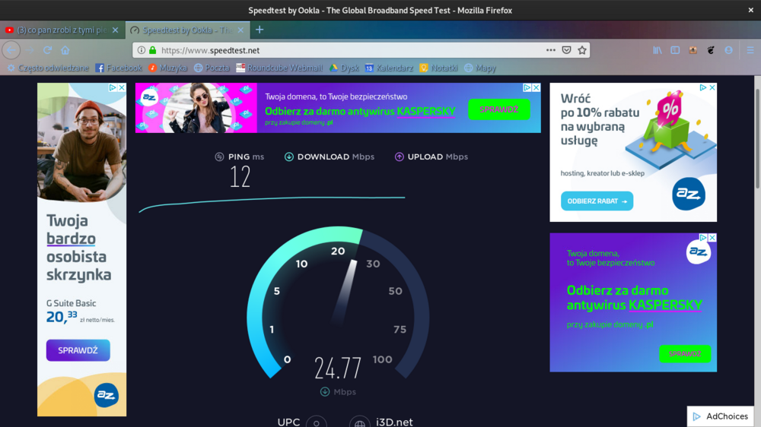Click the az.pl logo in G Suite ad
The image size is (761, 427).
[x=107, y=395]
